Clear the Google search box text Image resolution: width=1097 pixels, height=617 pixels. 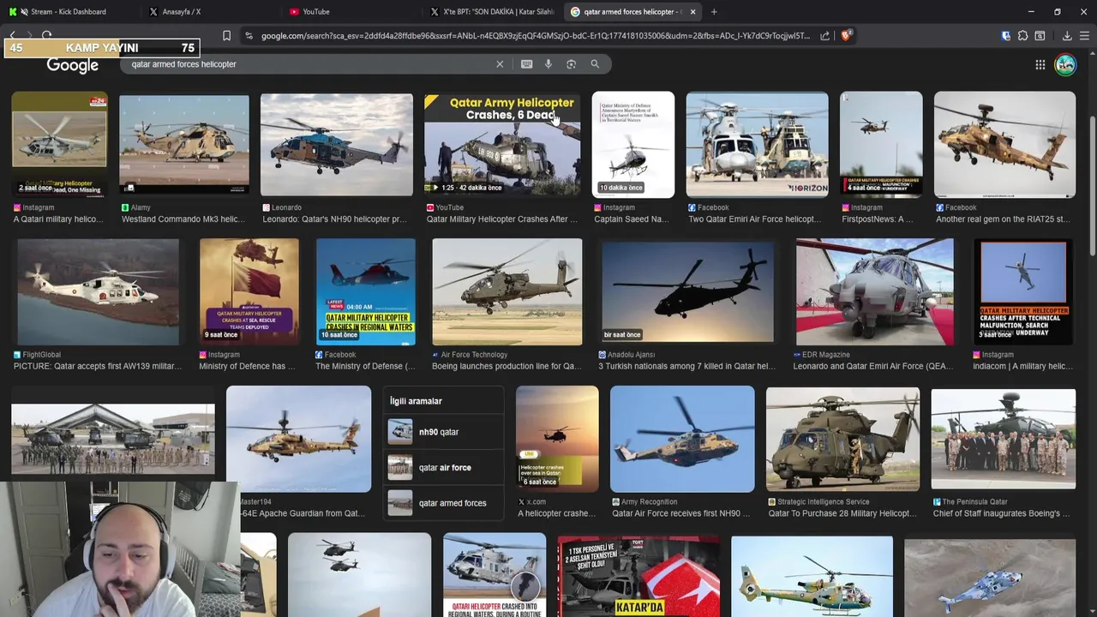pyautogui.click(x=500, y=64)
